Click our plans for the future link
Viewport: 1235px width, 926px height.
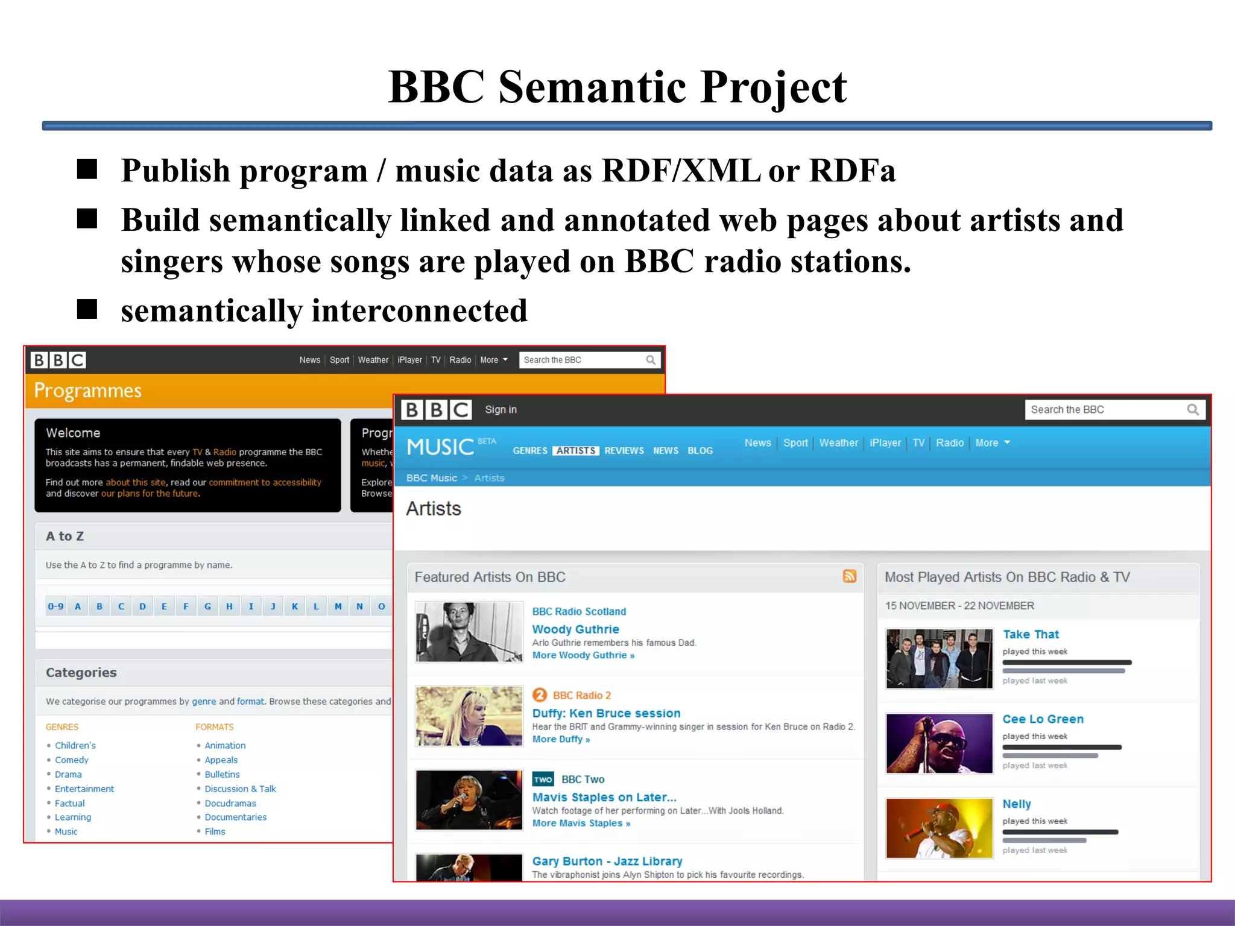[150, 493]
